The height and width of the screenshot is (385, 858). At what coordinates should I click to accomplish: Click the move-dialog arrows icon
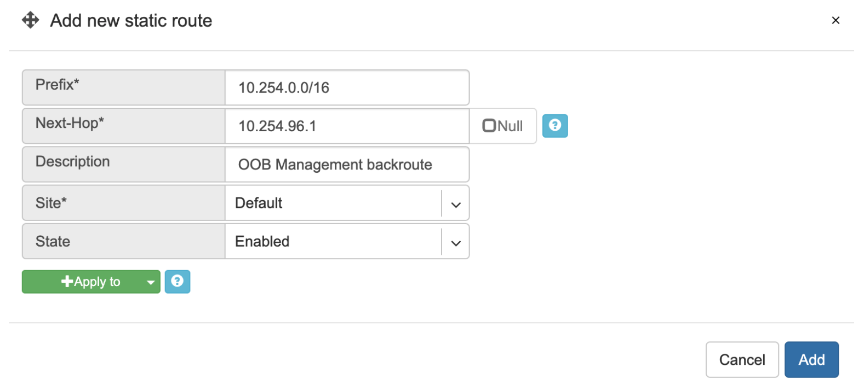pos(30,21)
